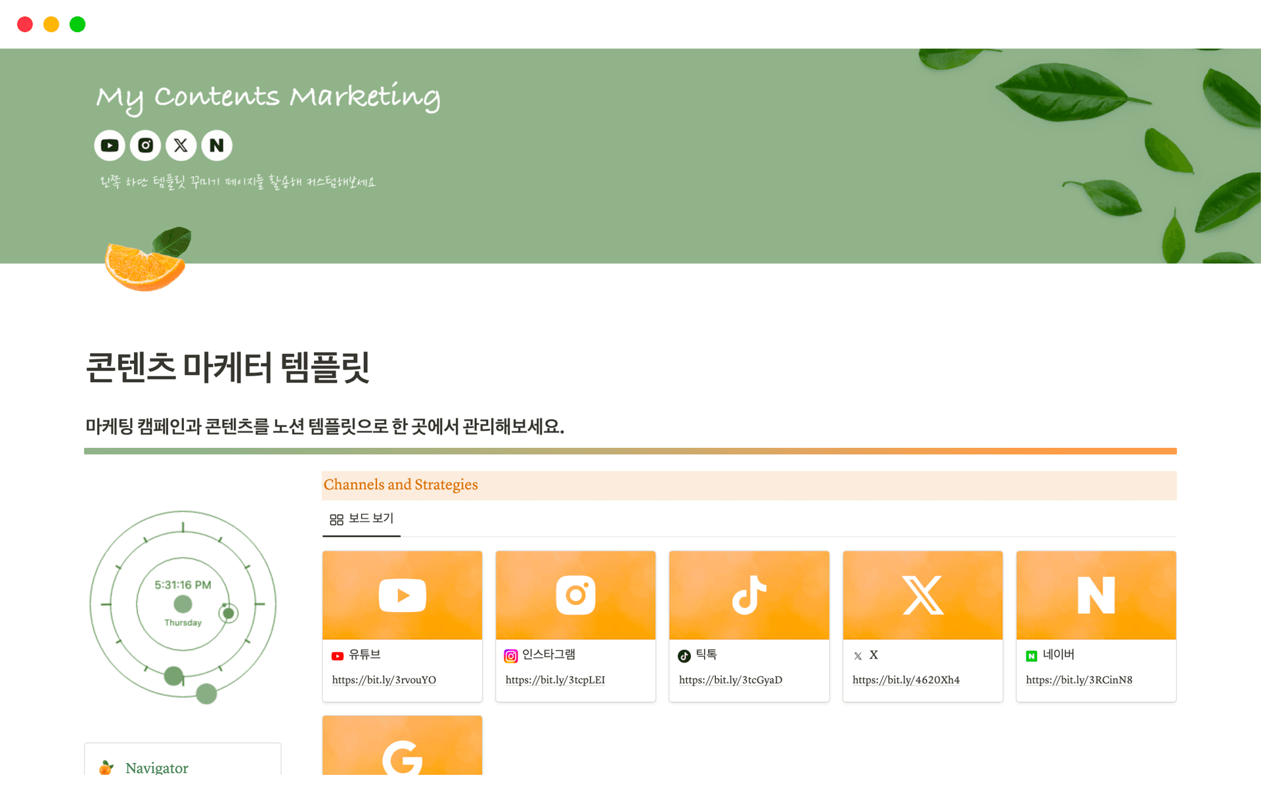The height and width of the screenshot is (788, 1261).
Task: Open the TikTok card cover image
Action: point(749,595)
